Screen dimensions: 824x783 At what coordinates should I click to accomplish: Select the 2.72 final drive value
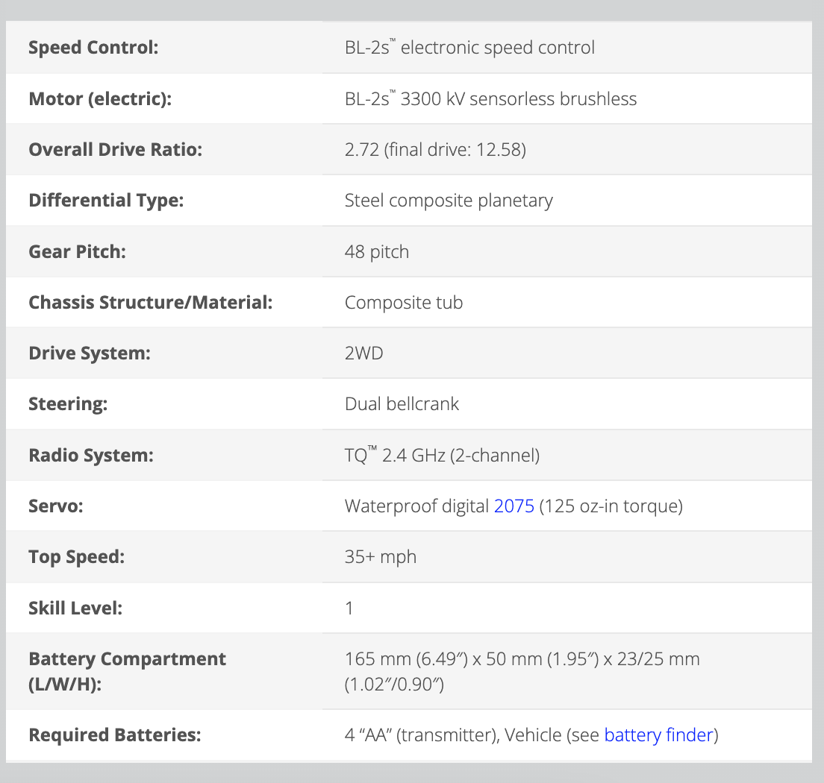click(435, 149)
